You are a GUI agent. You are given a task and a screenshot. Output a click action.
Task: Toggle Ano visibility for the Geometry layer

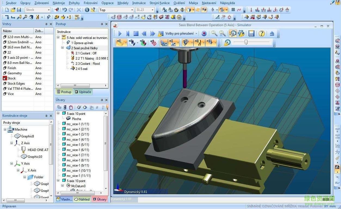click(x=38, y=73)
